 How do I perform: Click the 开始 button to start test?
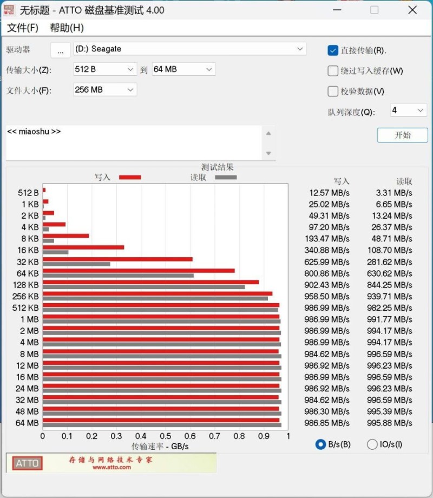[x=402, y=135]
